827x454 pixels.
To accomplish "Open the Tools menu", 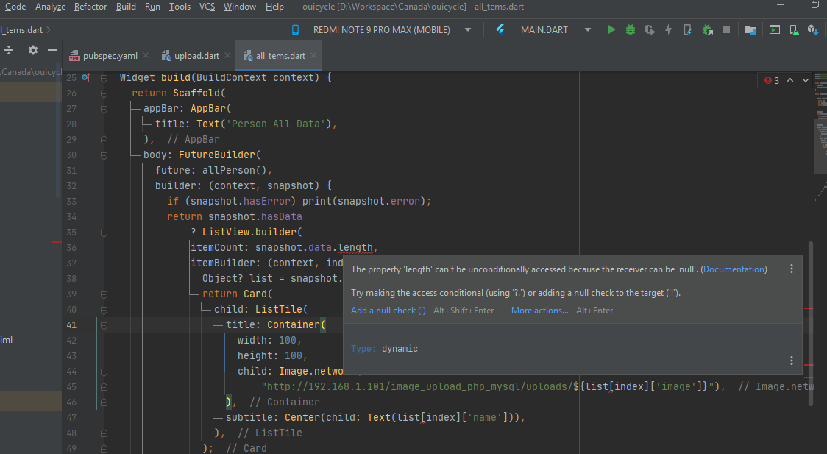I will click(x=180, y=7).
